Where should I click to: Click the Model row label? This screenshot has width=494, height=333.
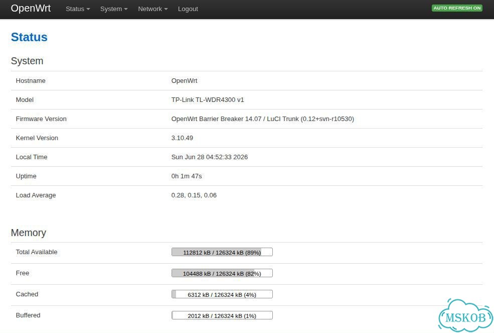click(x=25, y=100)
